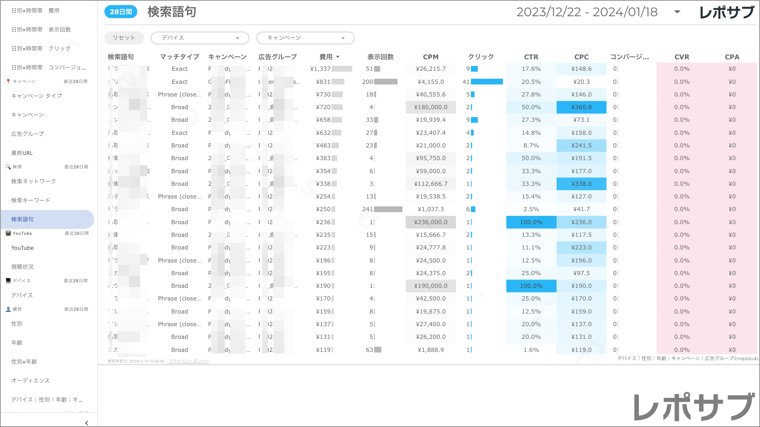Image resolution: width=760 pixels, height=427 pixels.
Task: Open the 性別×年齢 sidebar page
Action: click(x=24, y=362)
